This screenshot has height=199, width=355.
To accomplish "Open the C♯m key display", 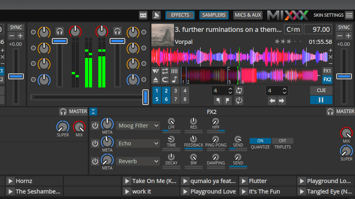I will pyautogui.click(x=293, y=29).
